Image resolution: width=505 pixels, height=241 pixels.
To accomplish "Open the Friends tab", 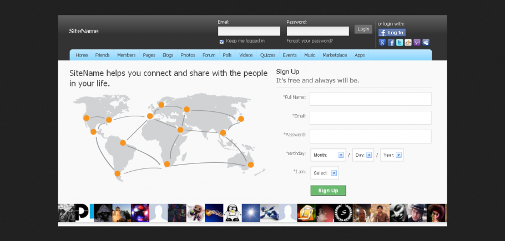I will (x=103, y=55).
